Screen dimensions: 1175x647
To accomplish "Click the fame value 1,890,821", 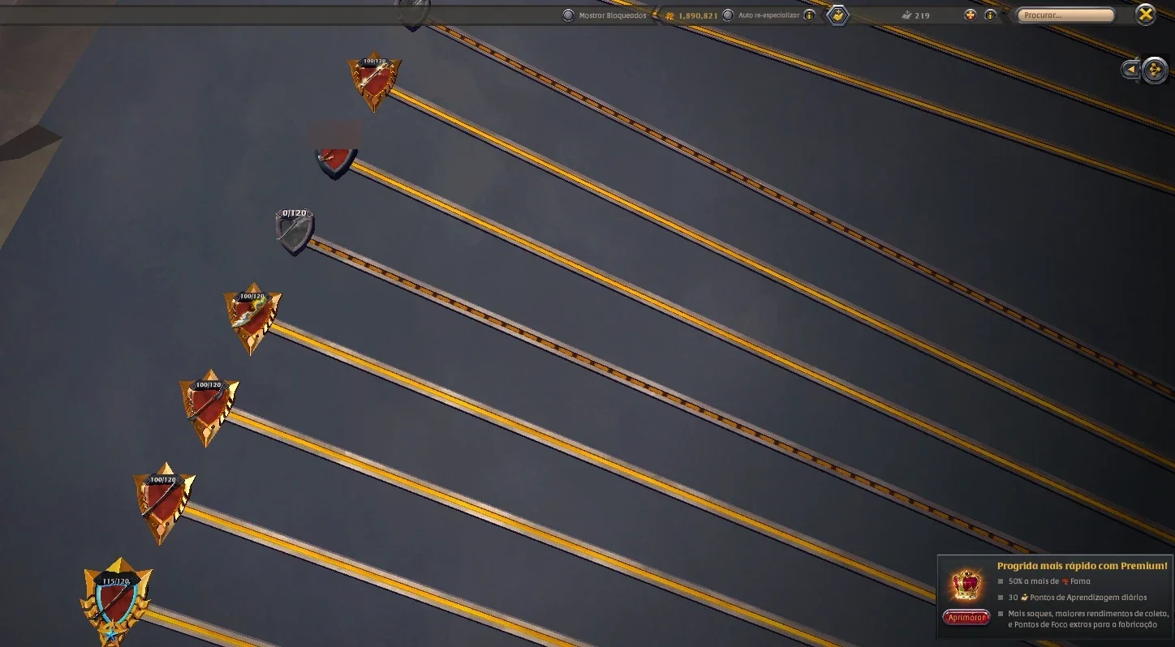I will click(698, 15).
